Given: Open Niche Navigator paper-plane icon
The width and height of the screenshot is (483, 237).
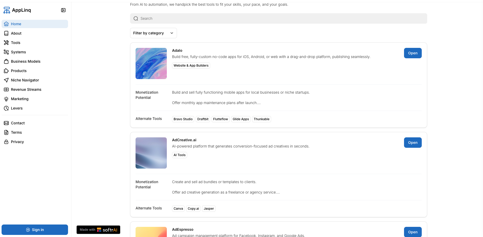Looking at the screenshot, I should (6, 80).
